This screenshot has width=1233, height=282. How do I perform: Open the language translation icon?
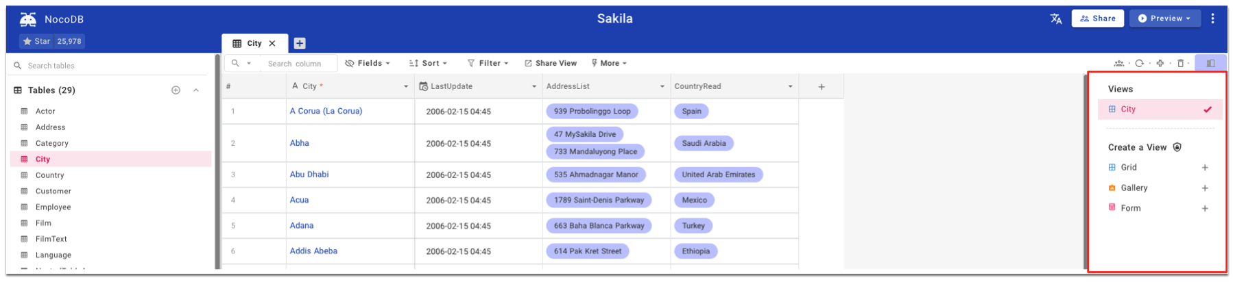tap(1055, 18)
